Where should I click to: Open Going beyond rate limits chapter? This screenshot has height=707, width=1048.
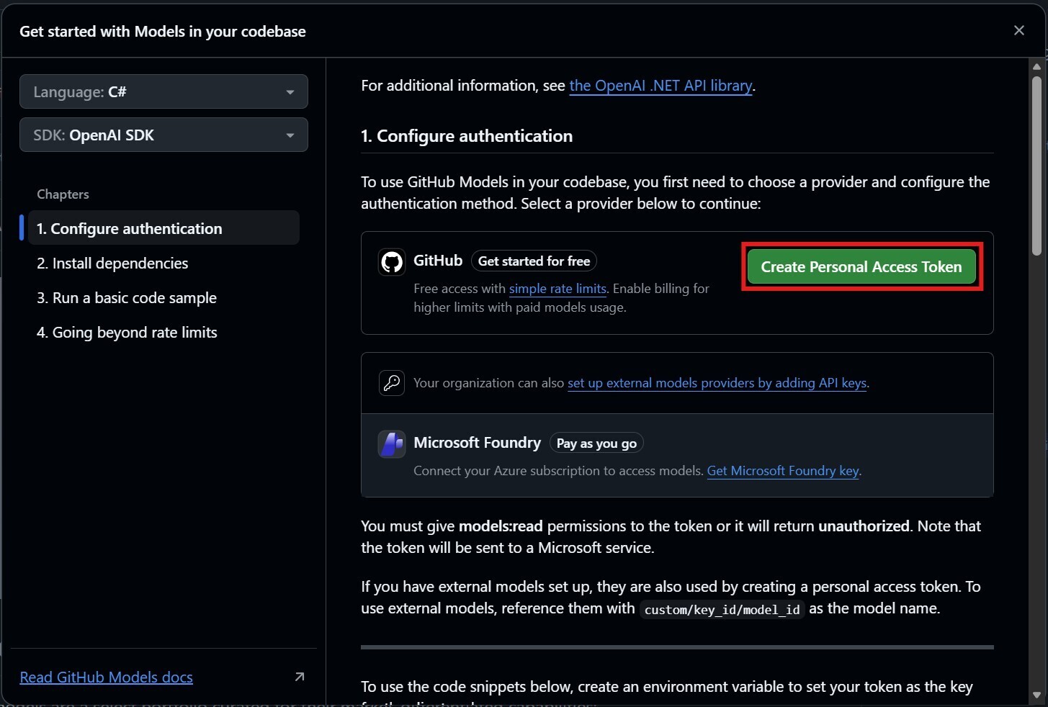coord(127,333)
